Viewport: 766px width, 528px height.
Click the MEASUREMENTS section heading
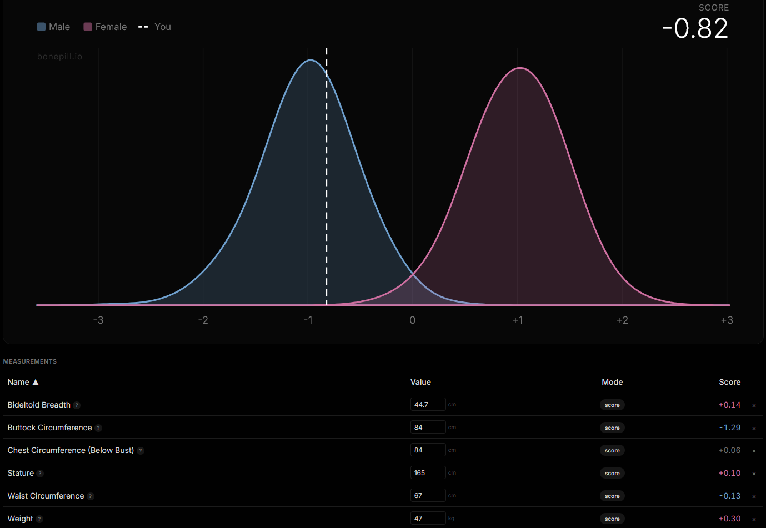point(30,361)
